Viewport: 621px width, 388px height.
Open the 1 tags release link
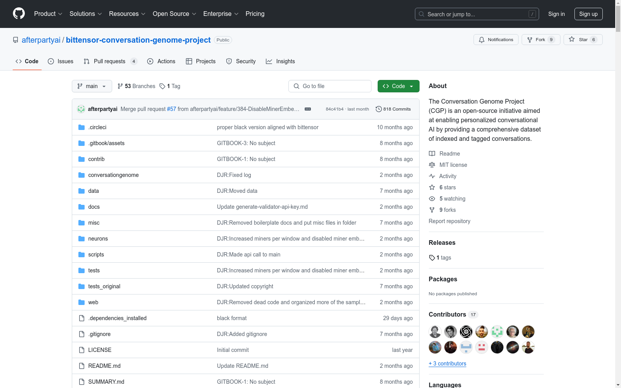coord(440,258)
